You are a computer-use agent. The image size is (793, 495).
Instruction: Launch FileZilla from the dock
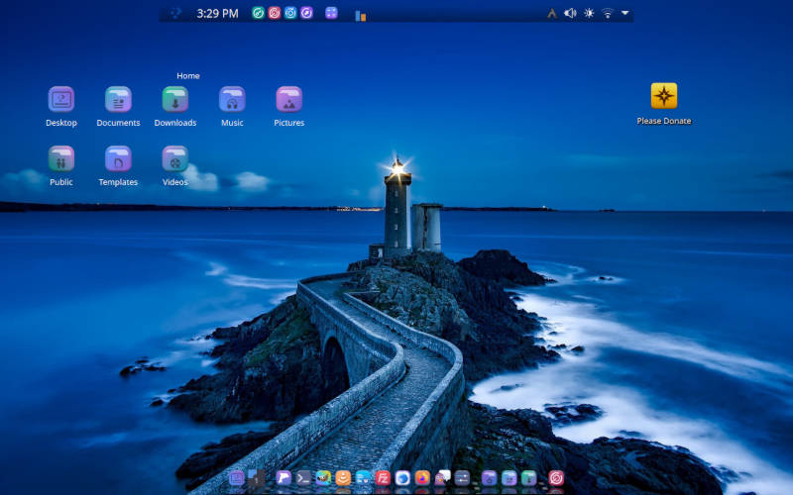pos(383,477)
